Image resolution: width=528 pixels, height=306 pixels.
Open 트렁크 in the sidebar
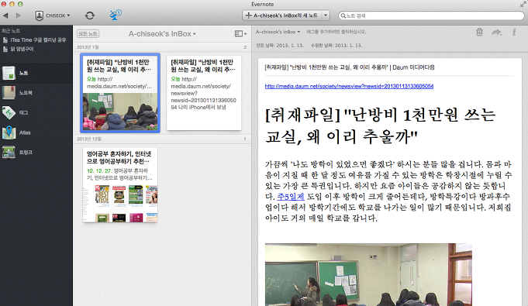[x=36, y=153]
